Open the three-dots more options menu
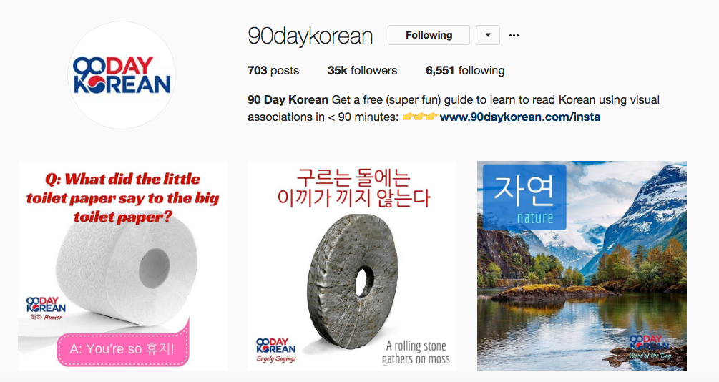This screenshot has width=719, height=382. (x=514, y=35)
